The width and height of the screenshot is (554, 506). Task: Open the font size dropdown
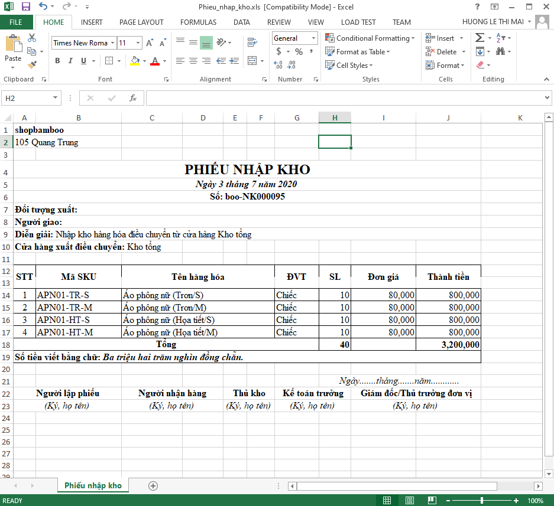tap(138, 43)
